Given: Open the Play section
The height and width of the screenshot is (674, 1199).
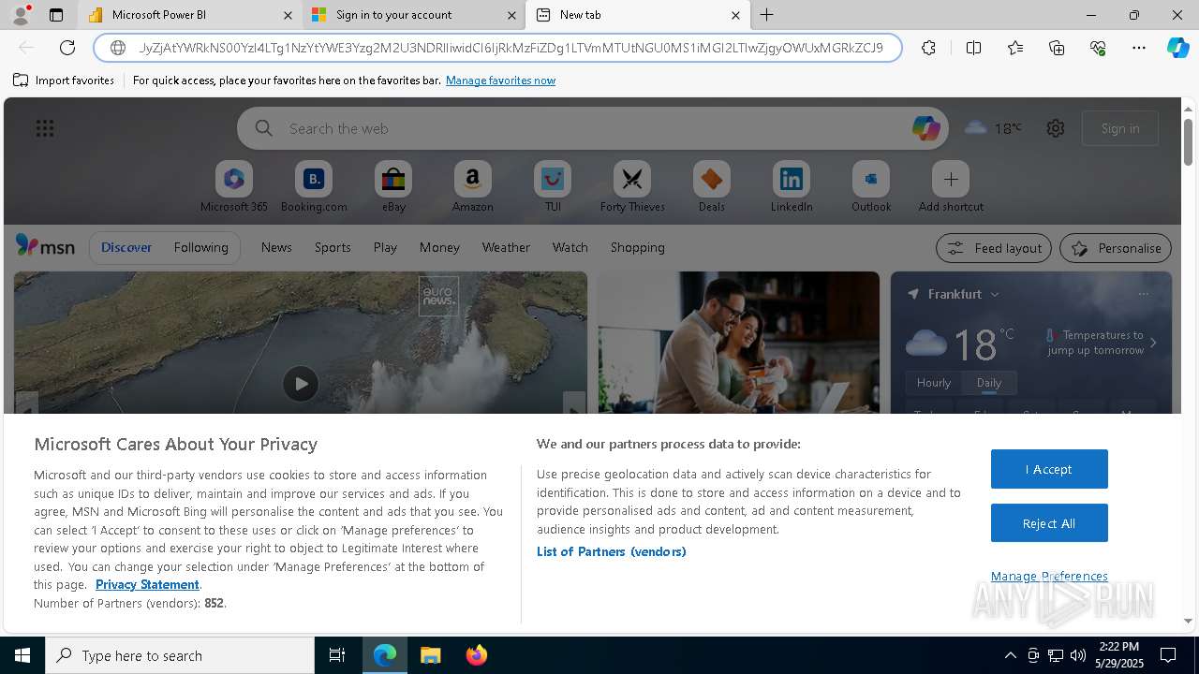Looking at the screenshot, I should point(385,247).
